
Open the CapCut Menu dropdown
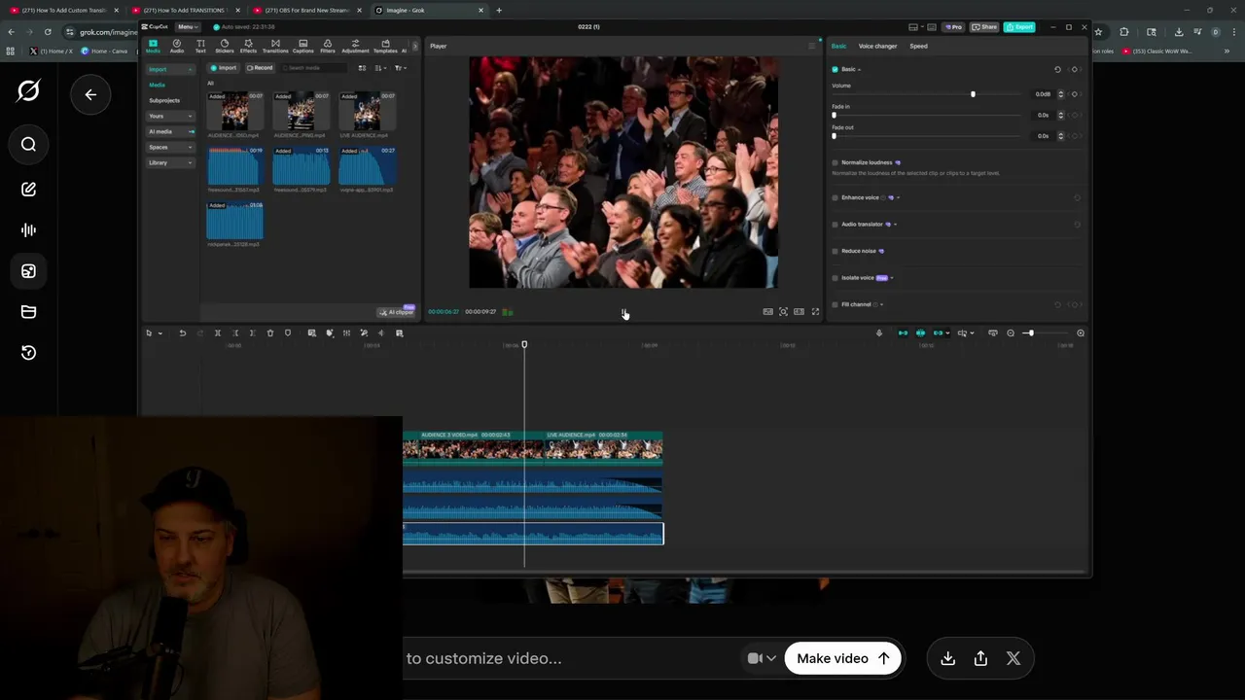click(x=186, y=27)
